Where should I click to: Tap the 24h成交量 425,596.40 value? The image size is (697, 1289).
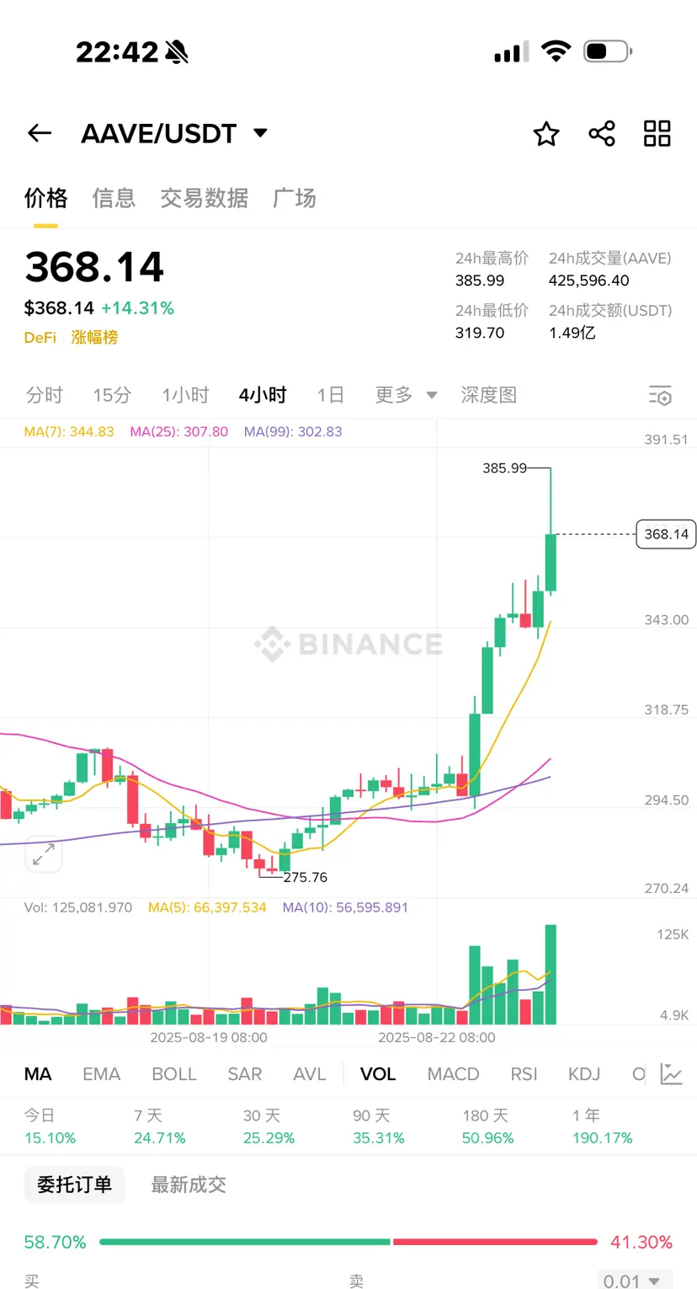pyautogui.click(x=588, y=281)
